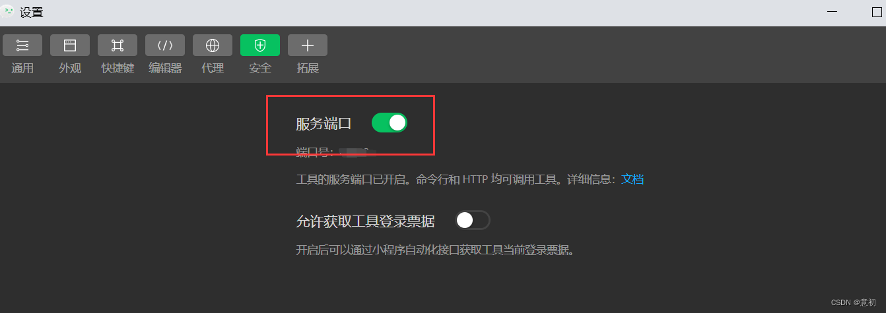Click the 外观 window-layout icon button
Image resolution: width=886 pixels, height=313 pixels.
70,45
